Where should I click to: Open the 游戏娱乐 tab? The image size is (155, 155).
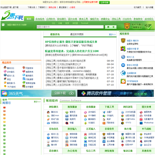point(149,19)
